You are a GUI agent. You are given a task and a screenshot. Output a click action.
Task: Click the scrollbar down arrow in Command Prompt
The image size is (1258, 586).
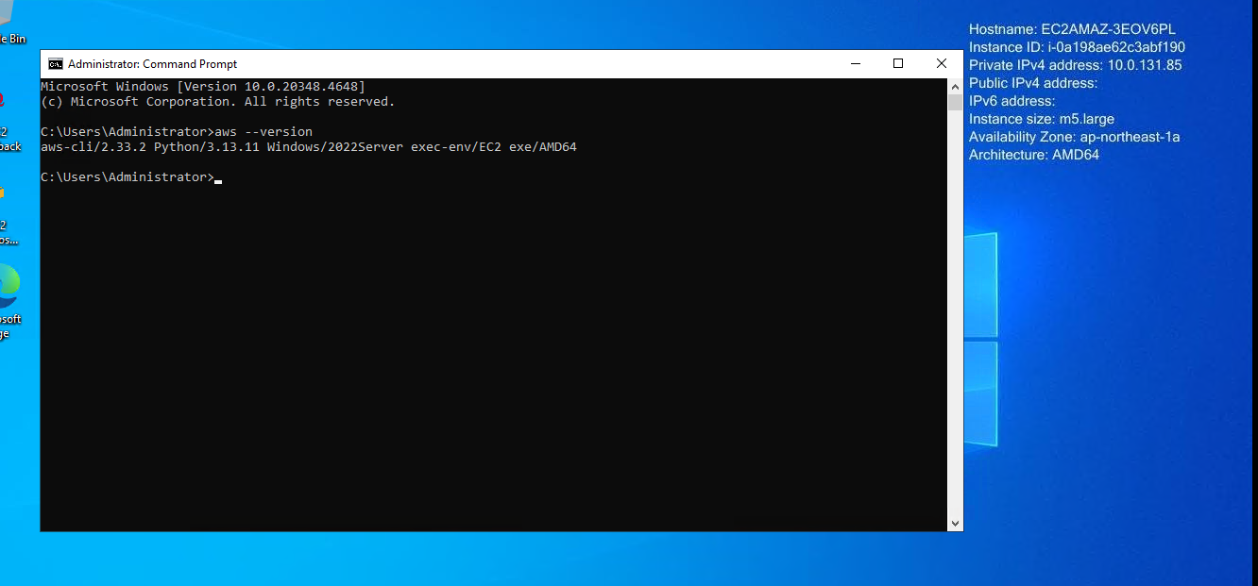click(x=955, y=523)
